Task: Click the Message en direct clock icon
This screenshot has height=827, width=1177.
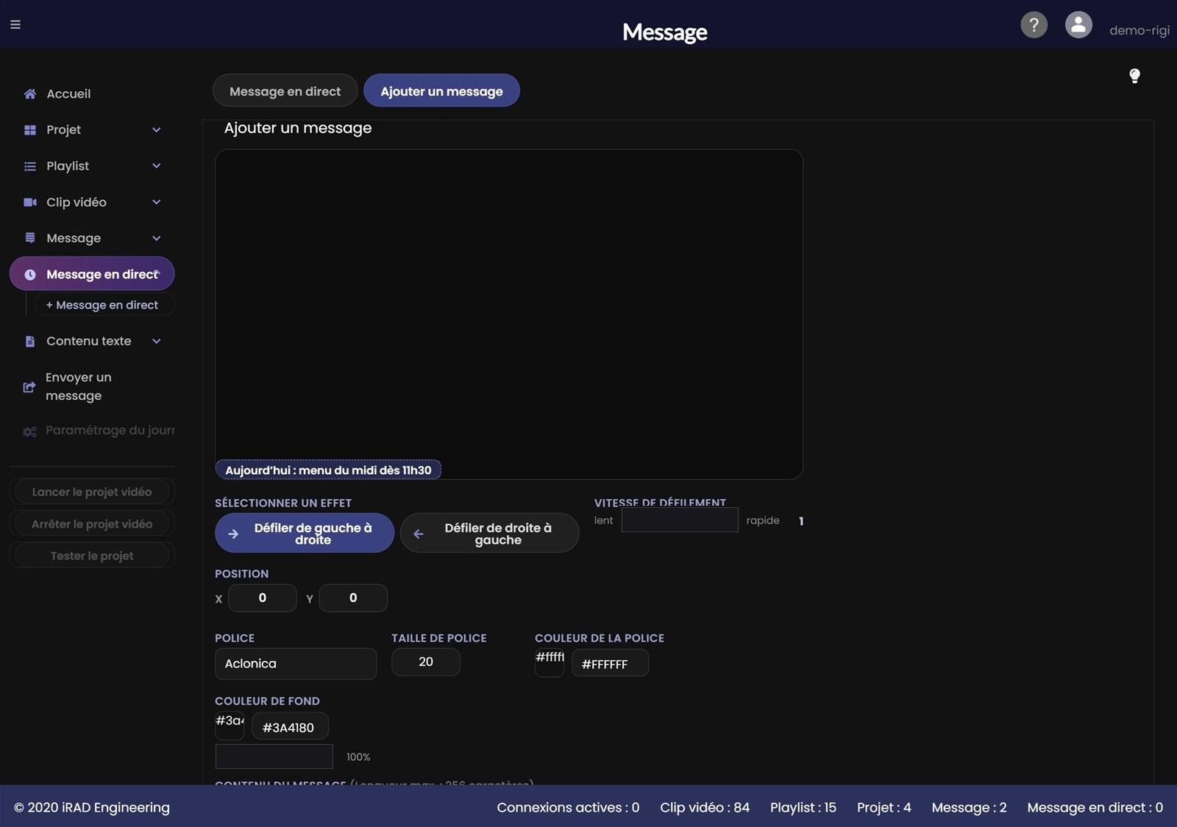Action: 30,275
